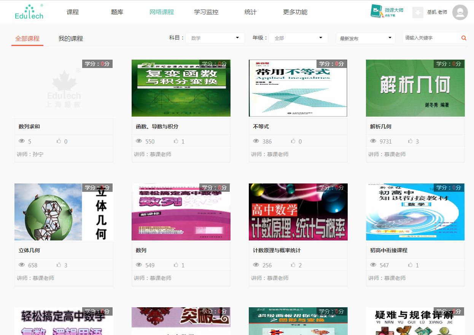Click the eye views icon on 数列求和
The width and height of the screenshot is (474, 335).
pyautogui.click(x=22, y=141)
